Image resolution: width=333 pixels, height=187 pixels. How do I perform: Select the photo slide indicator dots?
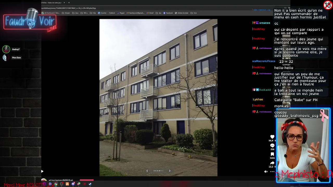(158, 171)
